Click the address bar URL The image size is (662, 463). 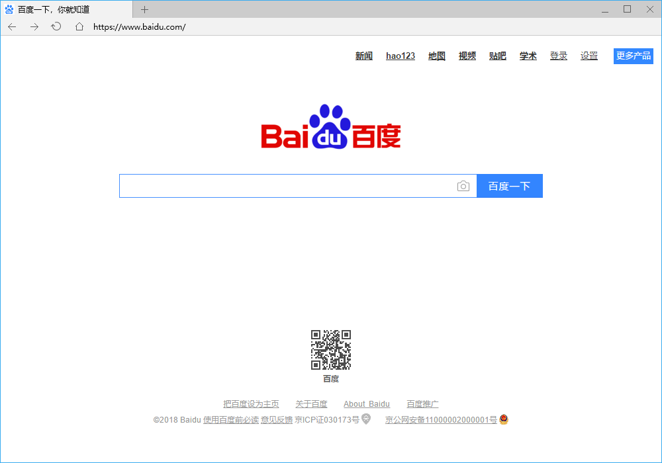(x=139, y=27)
